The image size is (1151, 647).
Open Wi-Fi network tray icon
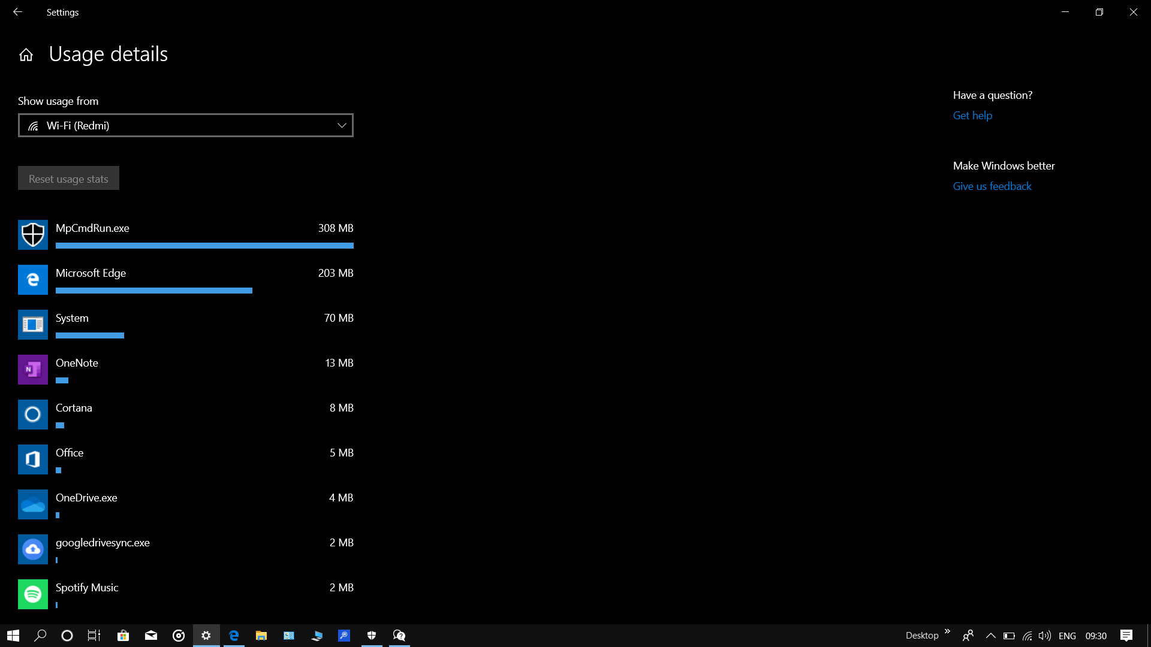tap(1028, 636)
